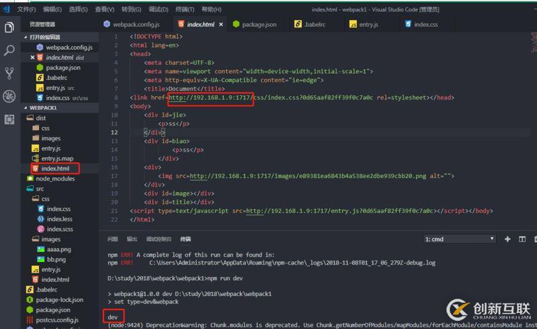Open the 查看(V) menu
The height and width of the screenshot is (329, 537).
click(105, 9)
